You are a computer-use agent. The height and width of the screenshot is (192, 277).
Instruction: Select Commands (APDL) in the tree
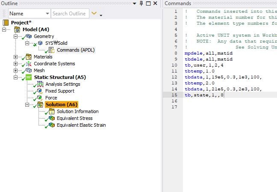click(76, 50)
